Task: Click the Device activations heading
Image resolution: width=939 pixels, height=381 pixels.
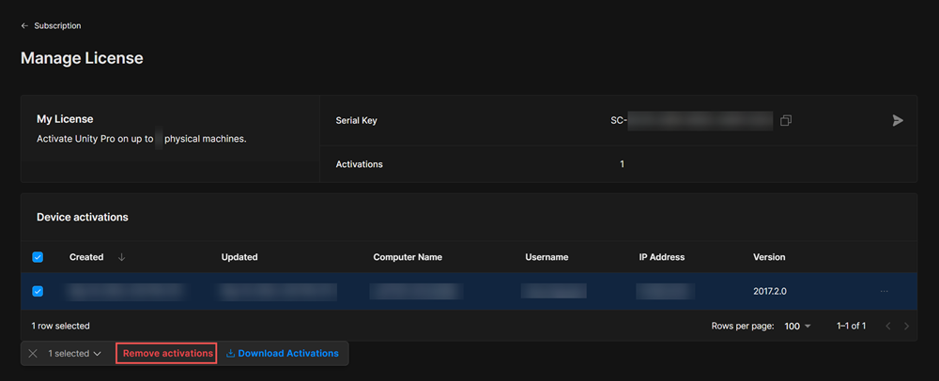Action: point(83,217)
